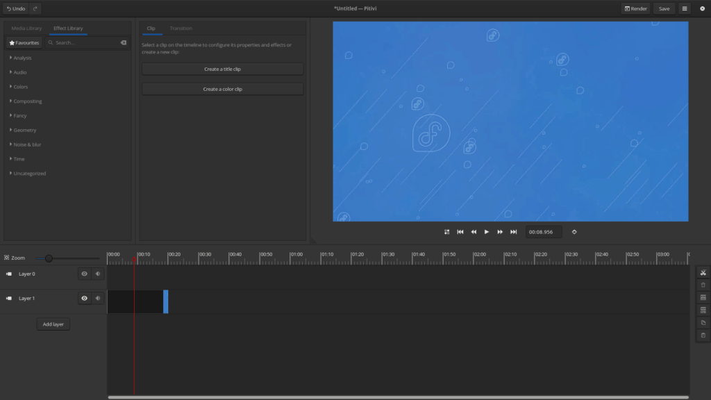Jump to the end of the timeline
The height and width of the screenshot is (400, 711).
(x=513, y=232)
